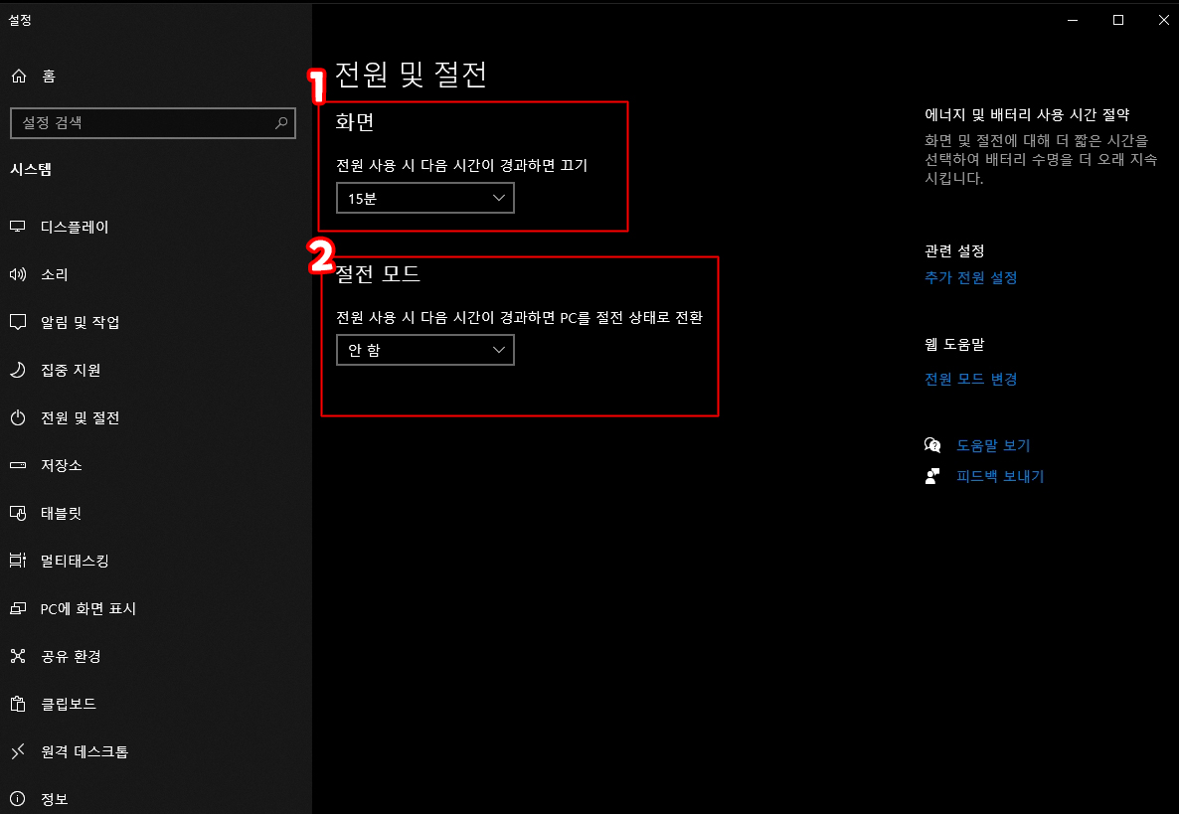The image size is (1179, 814).
Task: Click the 도움말 보기 chat bubble icon
Action: point(932,445)
